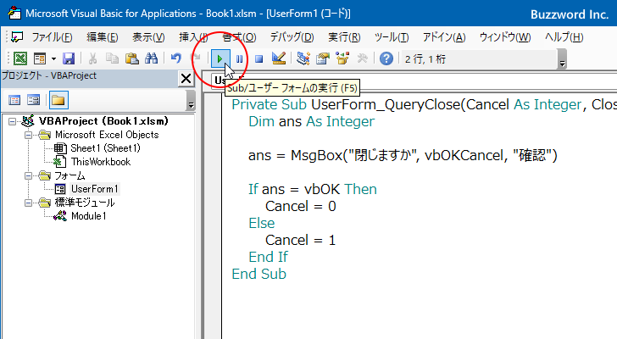617x339 pixels.
Task: Open toolbar options overflow arrow
Action: tap(562, 60)
